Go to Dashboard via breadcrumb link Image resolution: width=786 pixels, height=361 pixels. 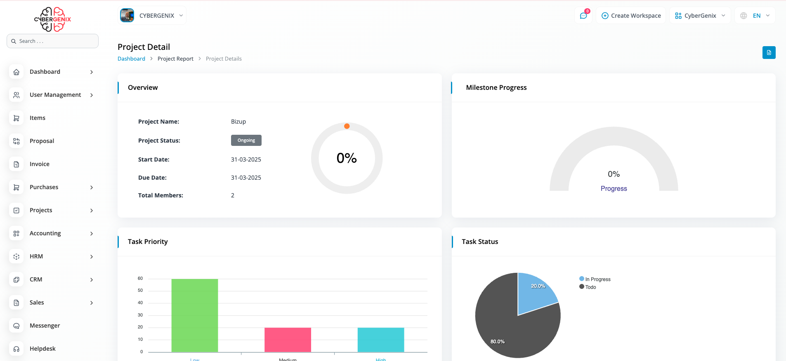click(131, 59)
